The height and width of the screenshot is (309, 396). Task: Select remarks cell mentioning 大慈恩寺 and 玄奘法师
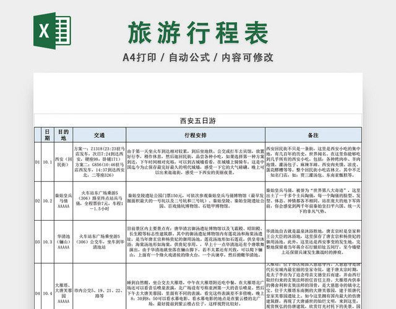coord(313,286)
